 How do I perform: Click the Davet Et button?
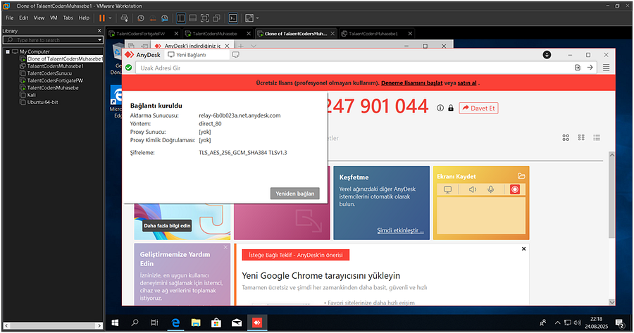tap(478, 108)
